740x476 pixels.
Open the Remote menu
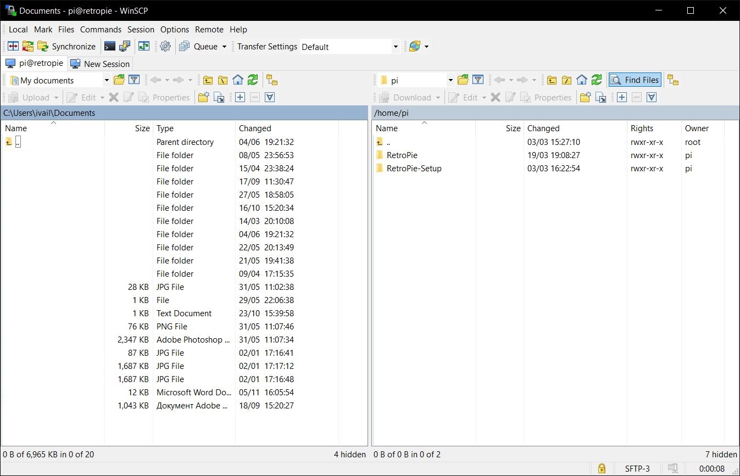209,30
